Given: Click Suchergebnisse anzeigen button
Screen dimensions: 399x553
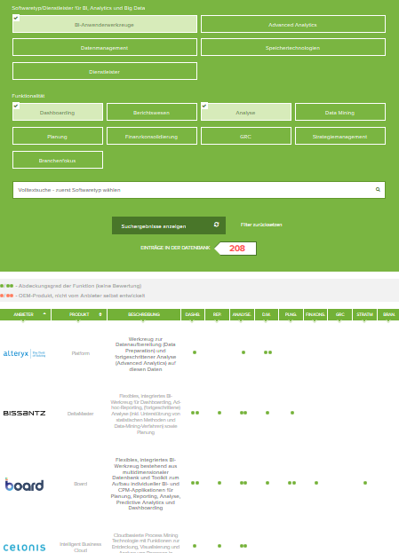Looking at the screenshot, I should tap(169, 225).
